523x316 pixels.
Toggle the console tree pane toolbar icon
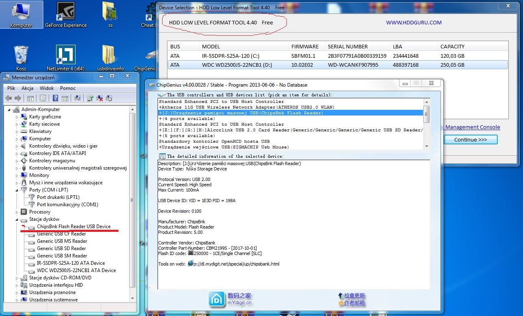30,98
